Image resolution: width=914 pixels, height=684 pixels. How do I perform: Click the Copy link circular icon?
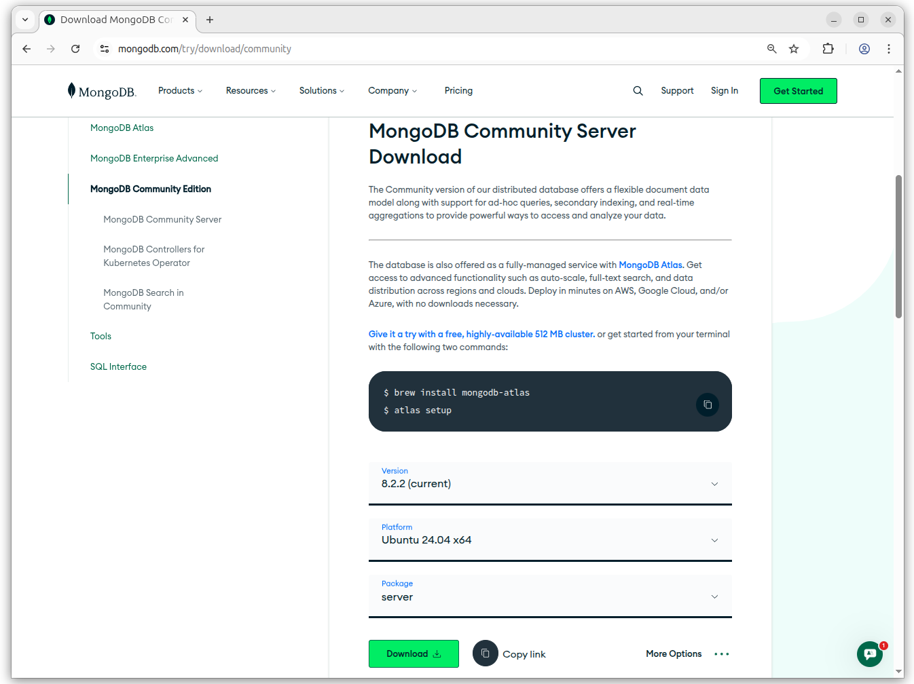[485, 653]
